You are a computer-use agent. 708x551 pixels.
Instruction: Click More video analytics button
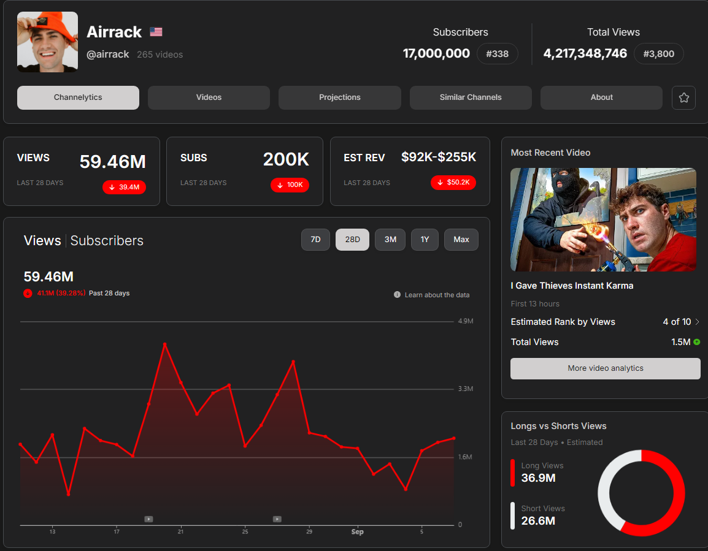[605, 368]
